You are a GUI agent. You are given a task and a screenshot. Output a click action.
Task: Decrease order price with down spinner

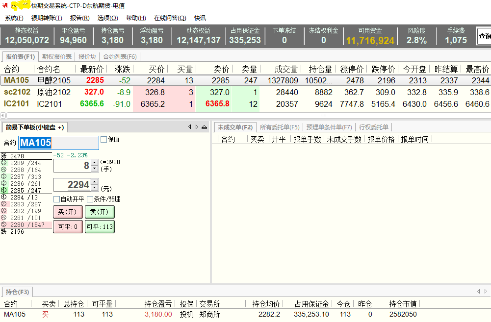click(95, 188)
